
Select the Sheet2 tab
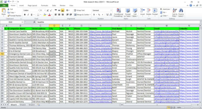coord(23,105)
